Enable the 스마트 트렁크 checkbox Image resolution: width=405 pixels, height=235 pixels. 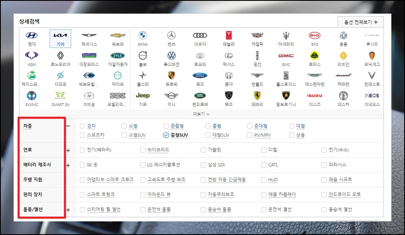82,195
